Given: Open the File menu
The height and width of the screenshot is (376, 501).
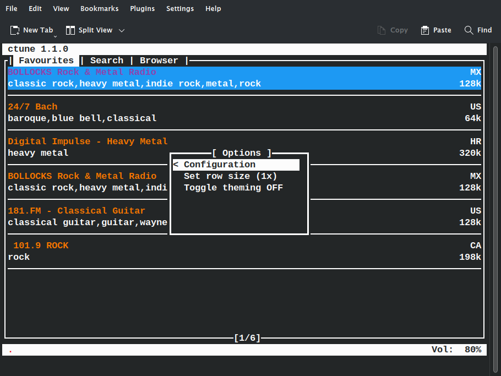Looking at the screenshot, I should coord(12,9).
